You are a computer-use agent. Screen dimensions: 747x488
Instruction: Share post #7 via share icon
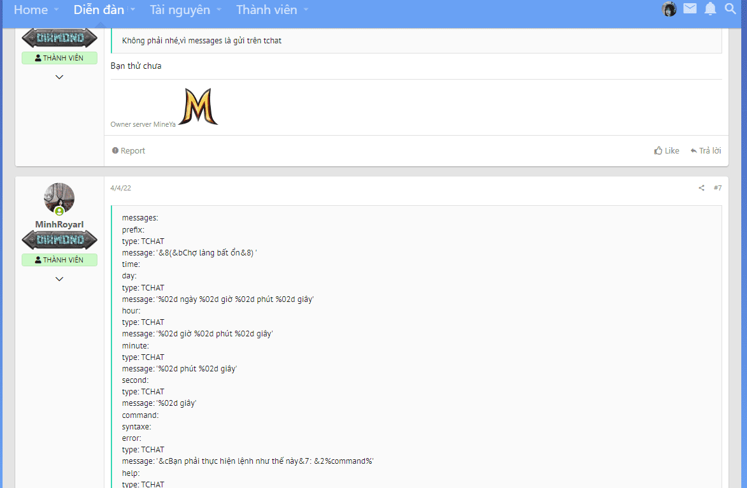click(701, 188)
